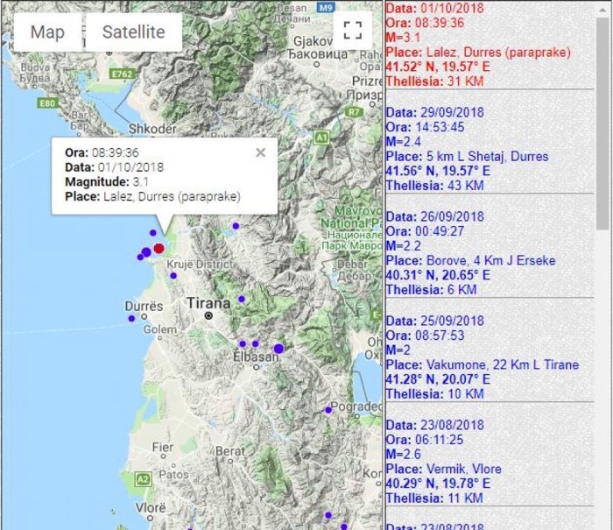The image size is (613, 530).
Task: Click the purple marker near Pogradec
Action: point(328,410)
